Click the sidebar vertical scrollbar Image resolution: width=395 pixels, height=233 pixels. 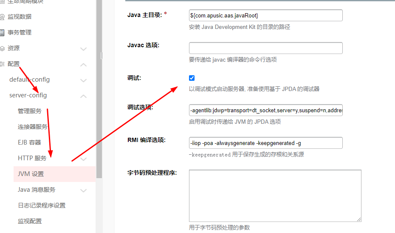click(99, 88)
